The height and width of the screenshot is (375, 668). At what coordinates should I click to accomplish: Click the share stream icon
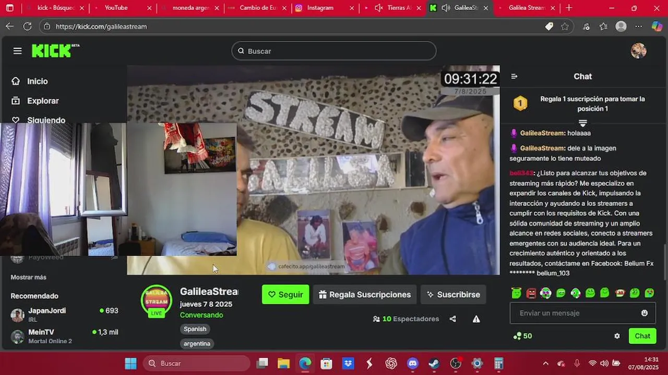tap(452, 319)
